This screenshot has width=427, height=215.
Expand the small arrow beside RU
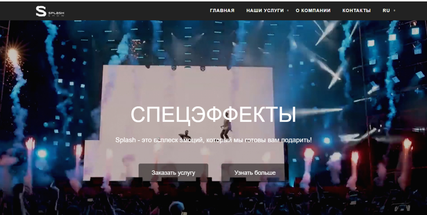394,11
